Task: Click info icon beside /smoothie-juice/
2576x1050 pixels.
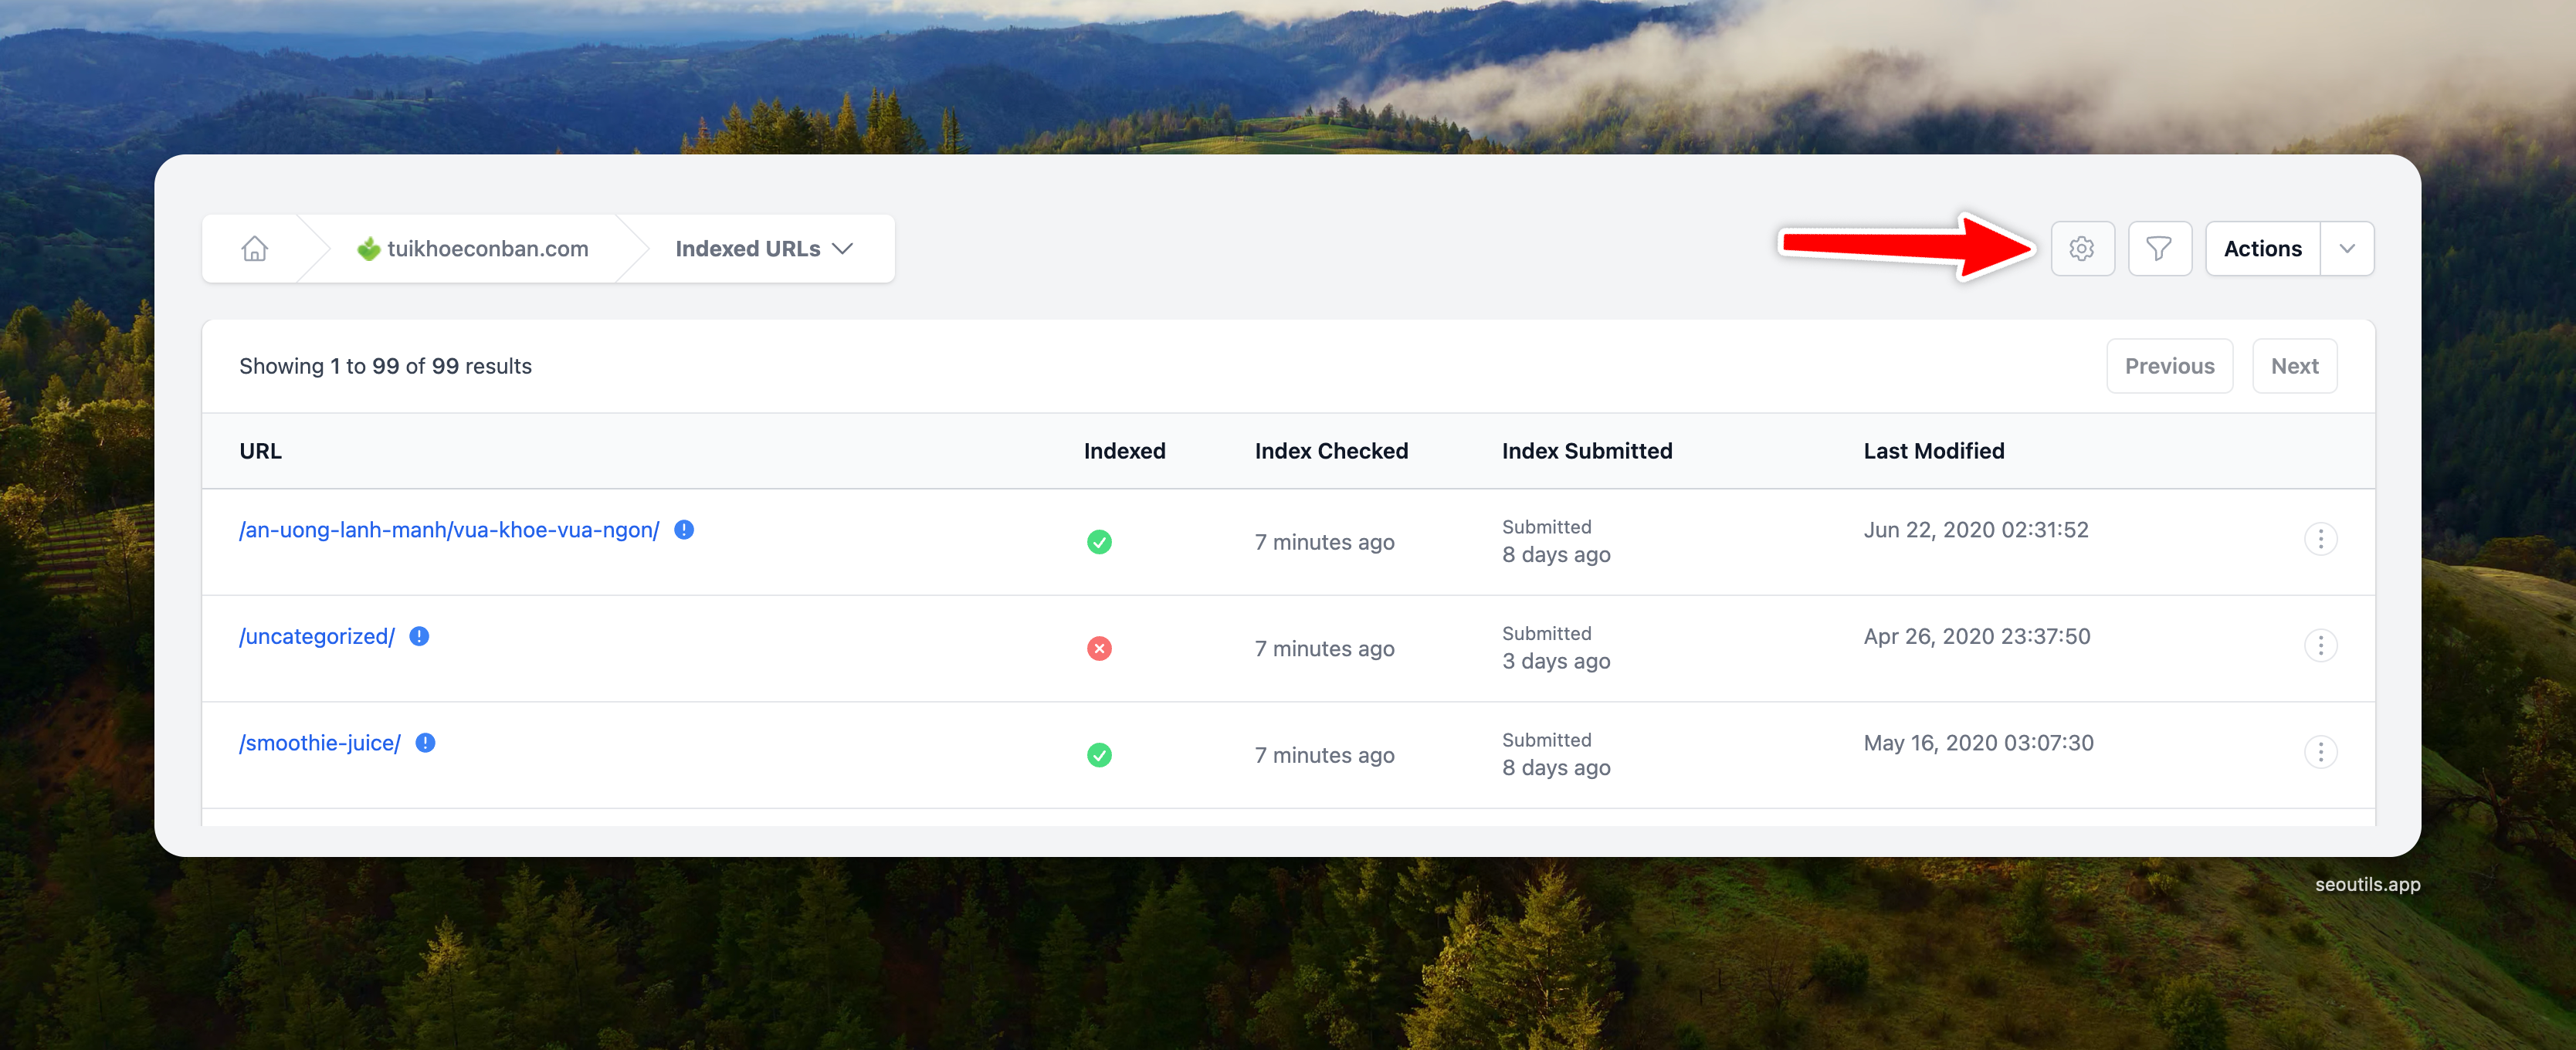Action: point(425,743)
